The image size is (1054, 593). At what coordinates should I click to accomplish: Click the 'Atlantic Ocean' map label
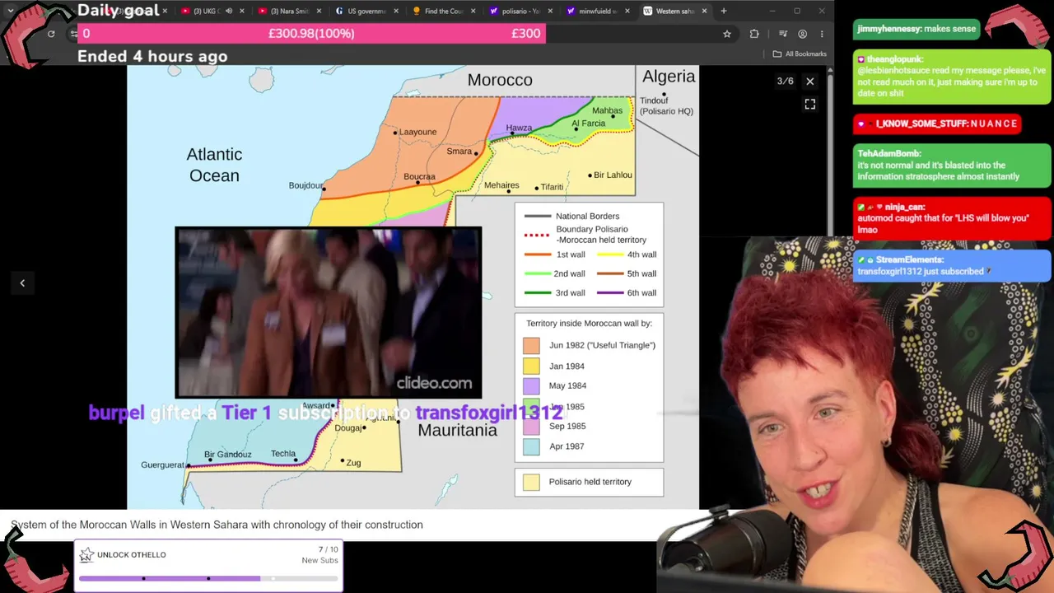click(214, 165)
